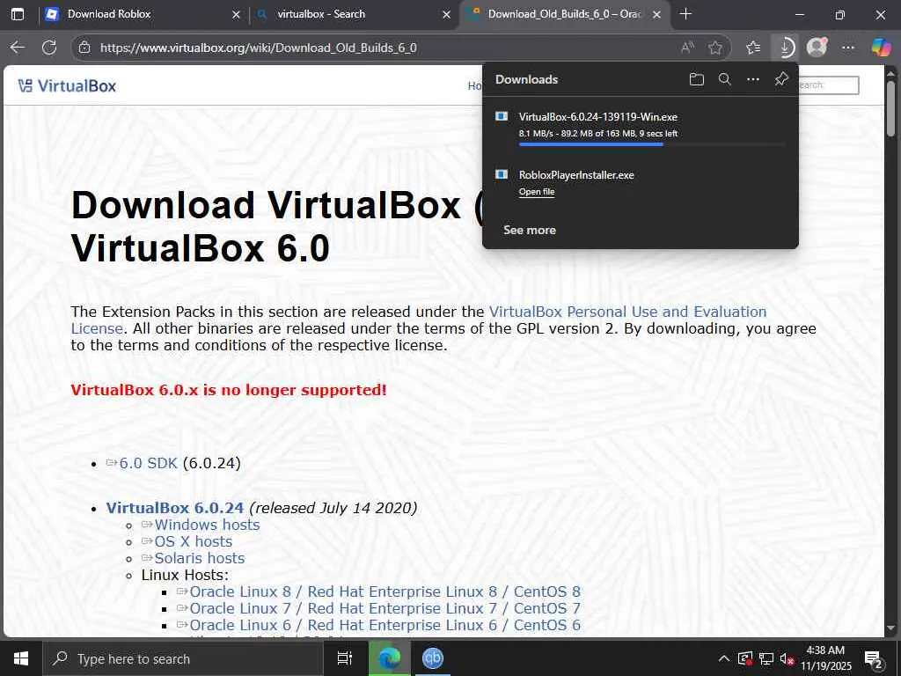The width and height of the screenshot is (901, 676).
Task: Search downloads with magnifier icon
Action: 725,79
